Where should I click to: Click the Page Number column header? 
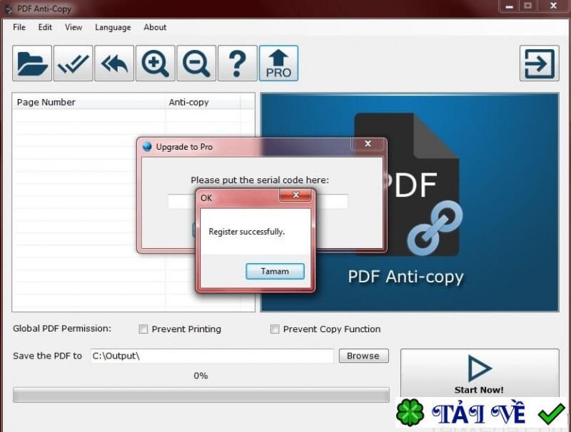click(x=89, y=102)
